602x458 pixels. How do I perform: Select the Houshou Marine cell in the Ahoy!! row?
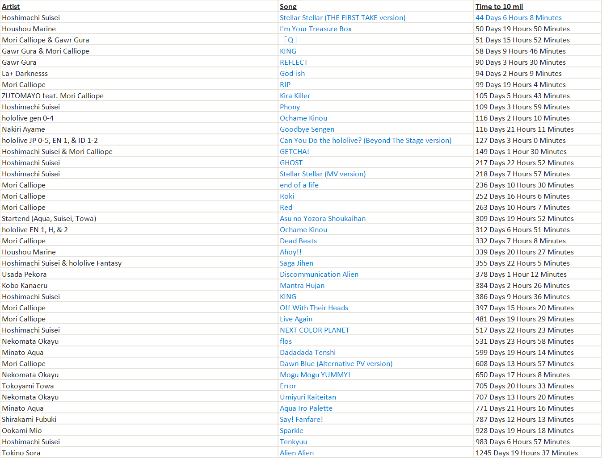point(139,252)
